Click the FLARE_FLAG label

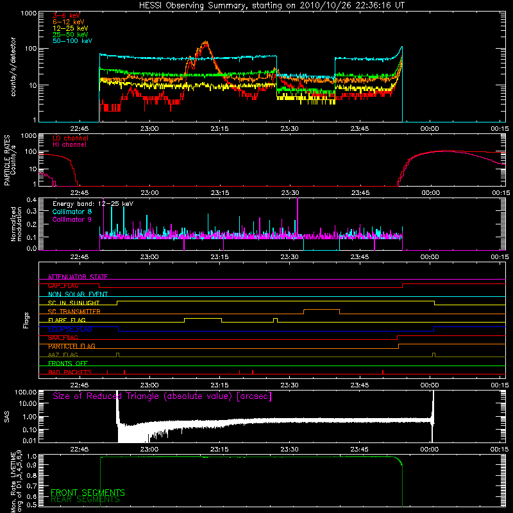tap(67, 320)
